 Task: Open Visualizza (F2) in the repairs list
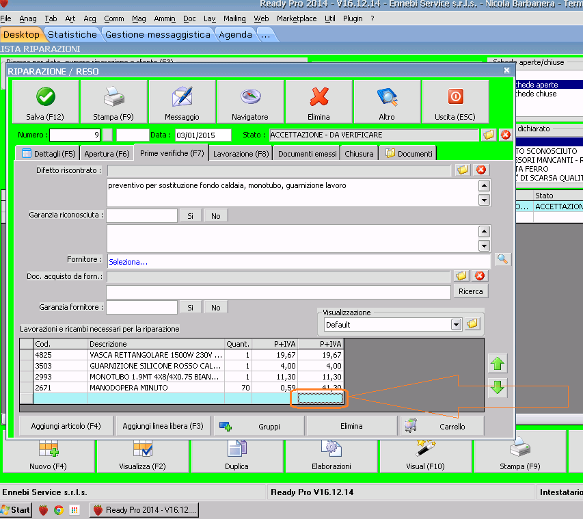click(x=143, y=456)
